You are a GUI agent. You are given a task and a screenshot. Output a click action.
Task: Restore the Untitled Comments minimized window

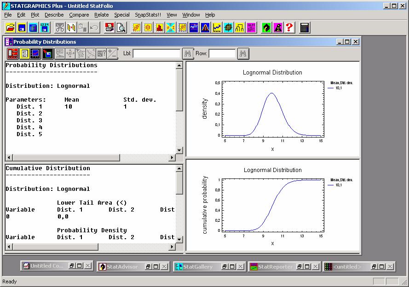click(72, 266)
